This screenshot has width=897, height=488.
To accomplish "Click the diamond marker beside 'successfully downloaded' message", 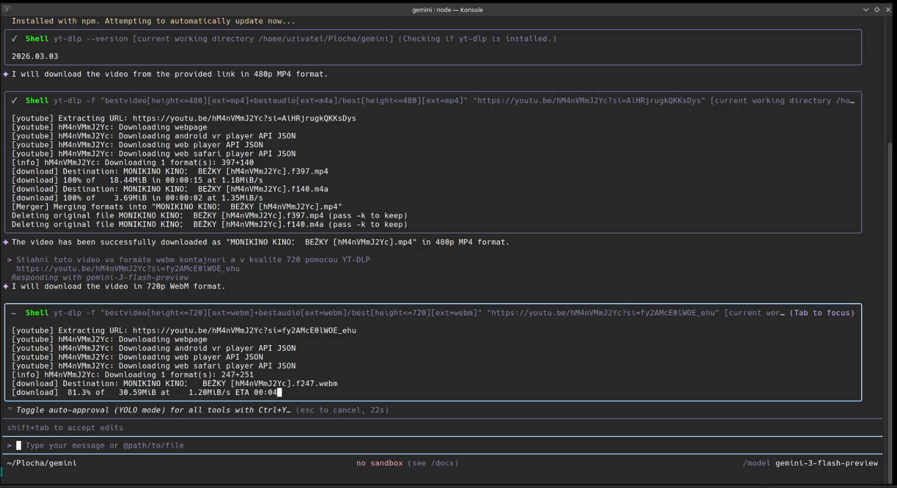I will [x=6, y=242].
